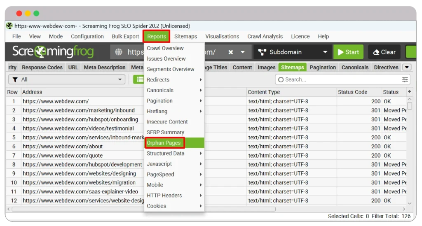Open the Licence menu
The image size is (422, 226).
pos(300,36)
